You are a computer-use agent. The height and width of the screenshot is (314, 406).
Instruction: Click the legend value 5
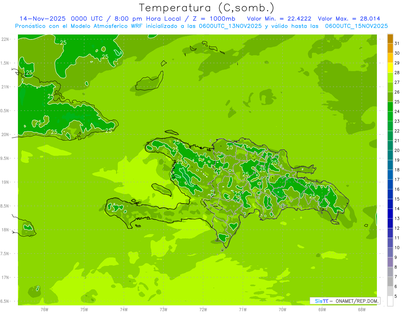coord(396,296)
